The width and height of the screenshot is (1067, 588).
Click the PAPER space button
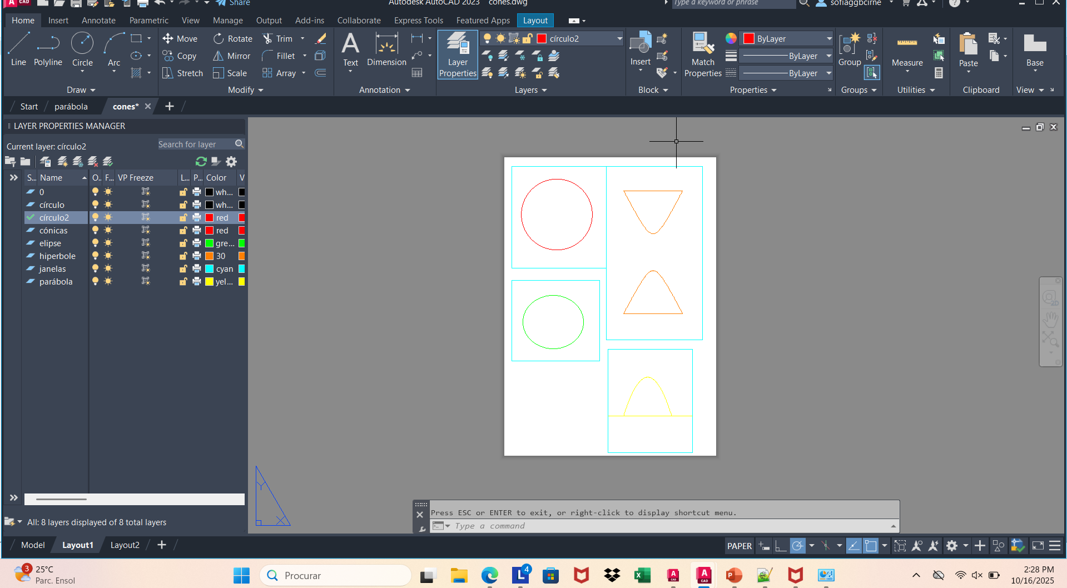[x=739, y=546]
